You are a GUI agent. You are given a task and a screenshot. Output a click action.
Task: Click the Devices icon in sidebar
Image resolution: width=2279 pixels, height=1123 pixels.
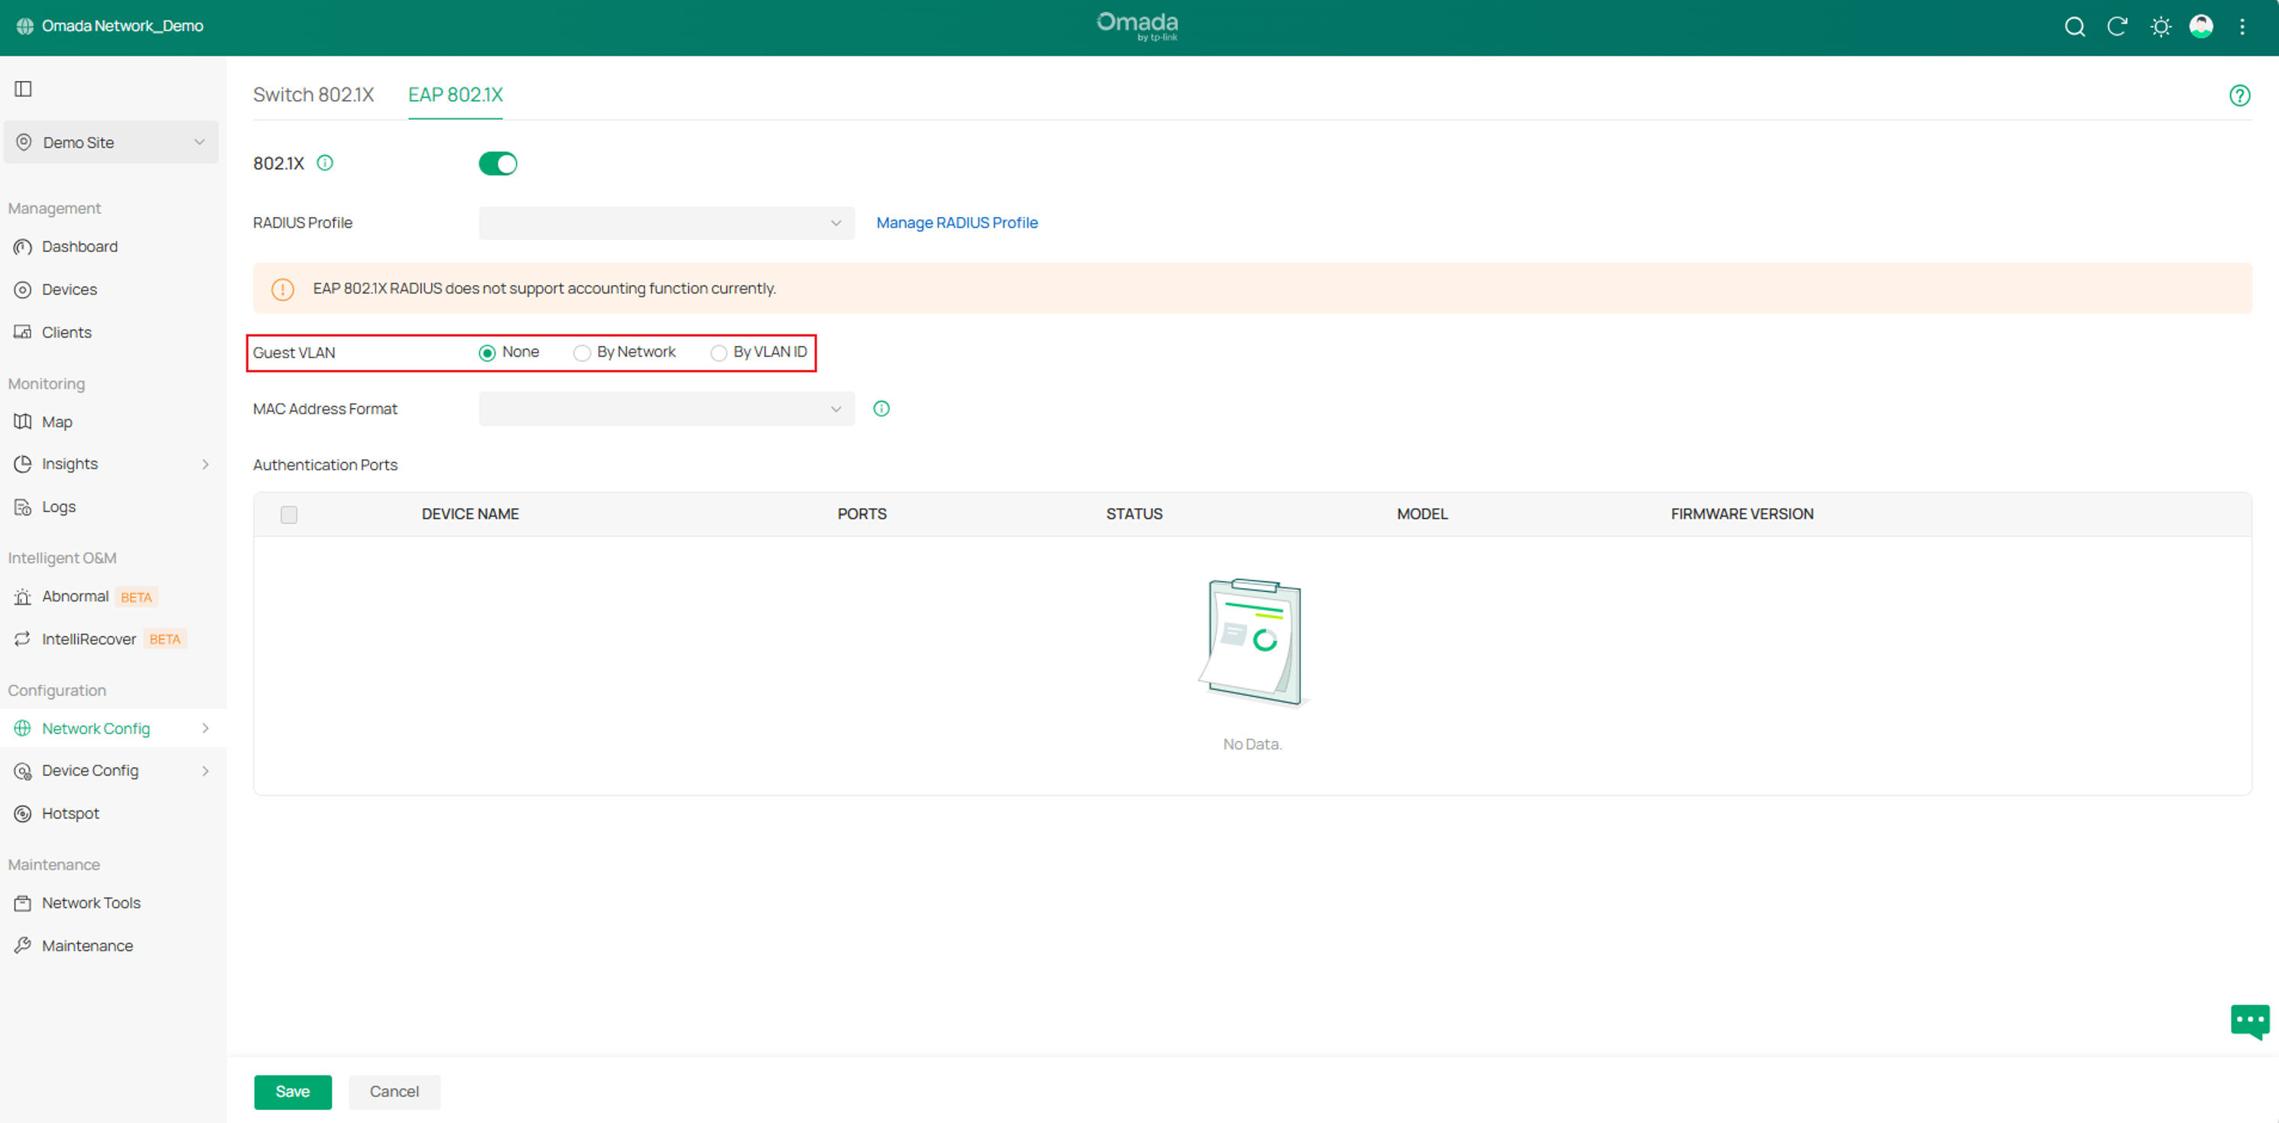pos(23,289)
